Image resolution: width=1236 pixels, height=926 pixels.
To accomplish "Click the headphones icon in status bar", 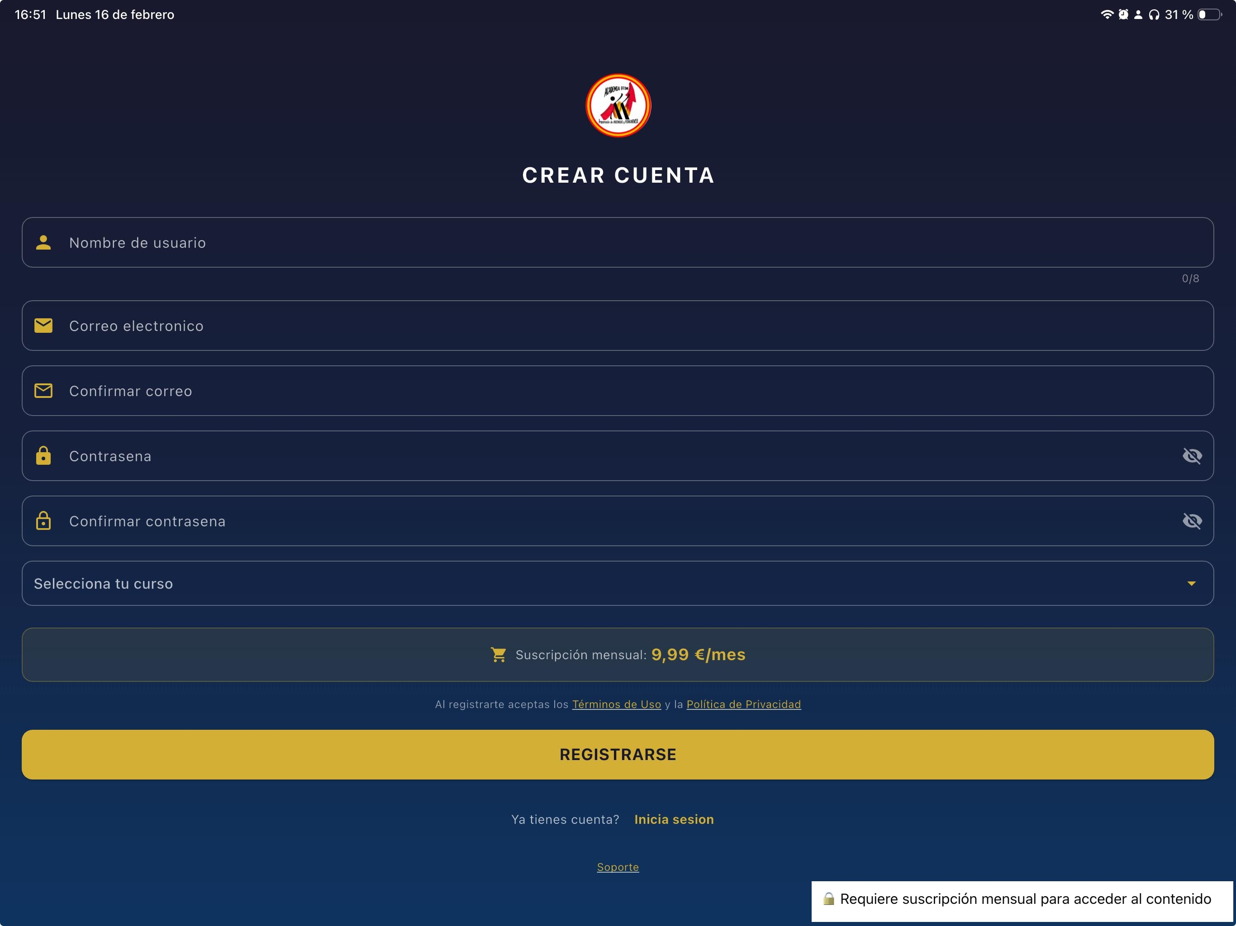I will pos(1154,14).
